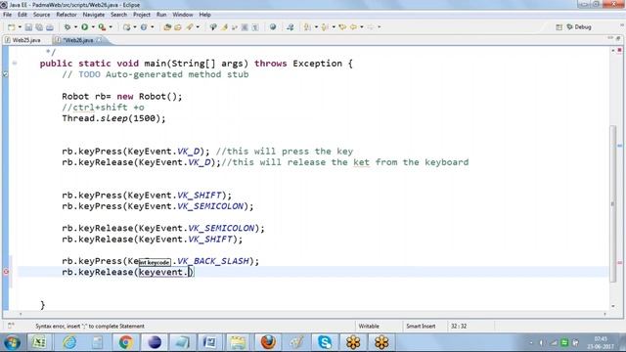Open the Source menu
This screenshot has height=352, width=626.
41,15
